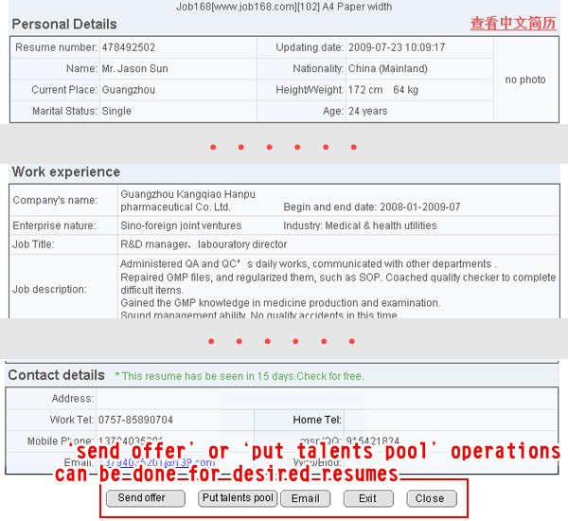Image resolution: width=568 pixels, height=521 pixels.
Task: Click the Send offer button
Action: pos(142,498)
